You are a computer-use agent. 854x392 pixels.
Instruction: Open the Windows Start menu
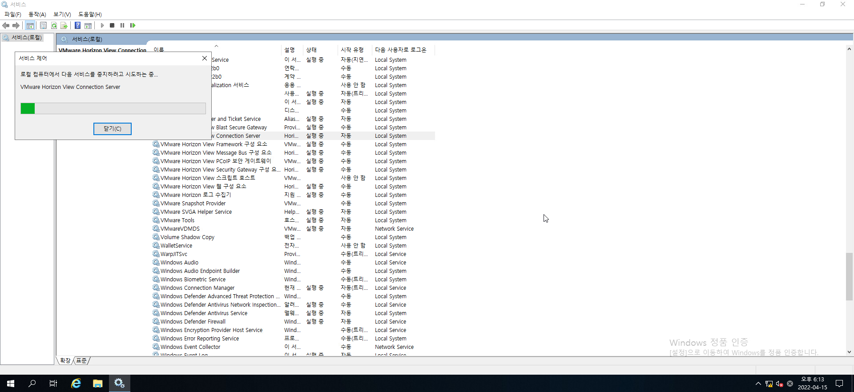pyautogui.click(x=11, y=383)
